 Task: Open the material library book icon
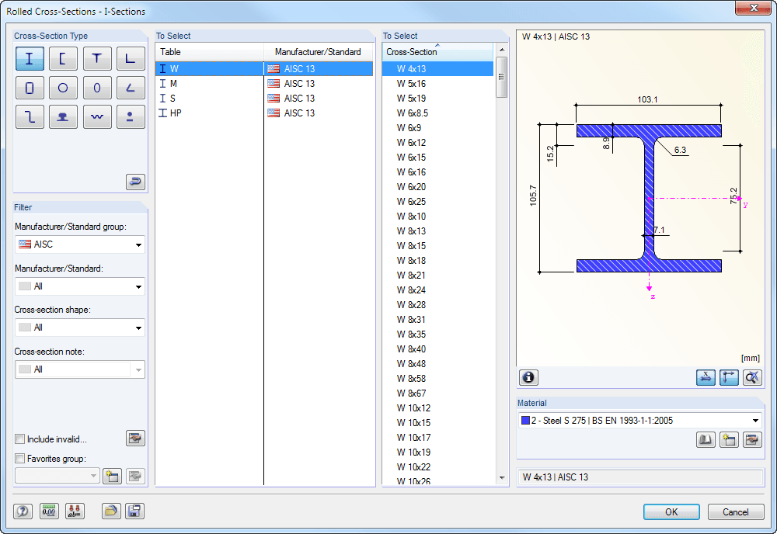(706, 439)
